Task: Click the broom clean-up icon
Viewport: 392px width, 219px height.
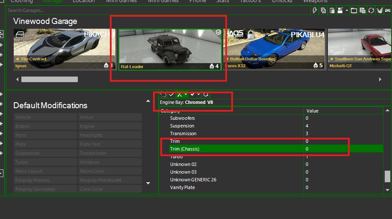Action: coord(380,11)
